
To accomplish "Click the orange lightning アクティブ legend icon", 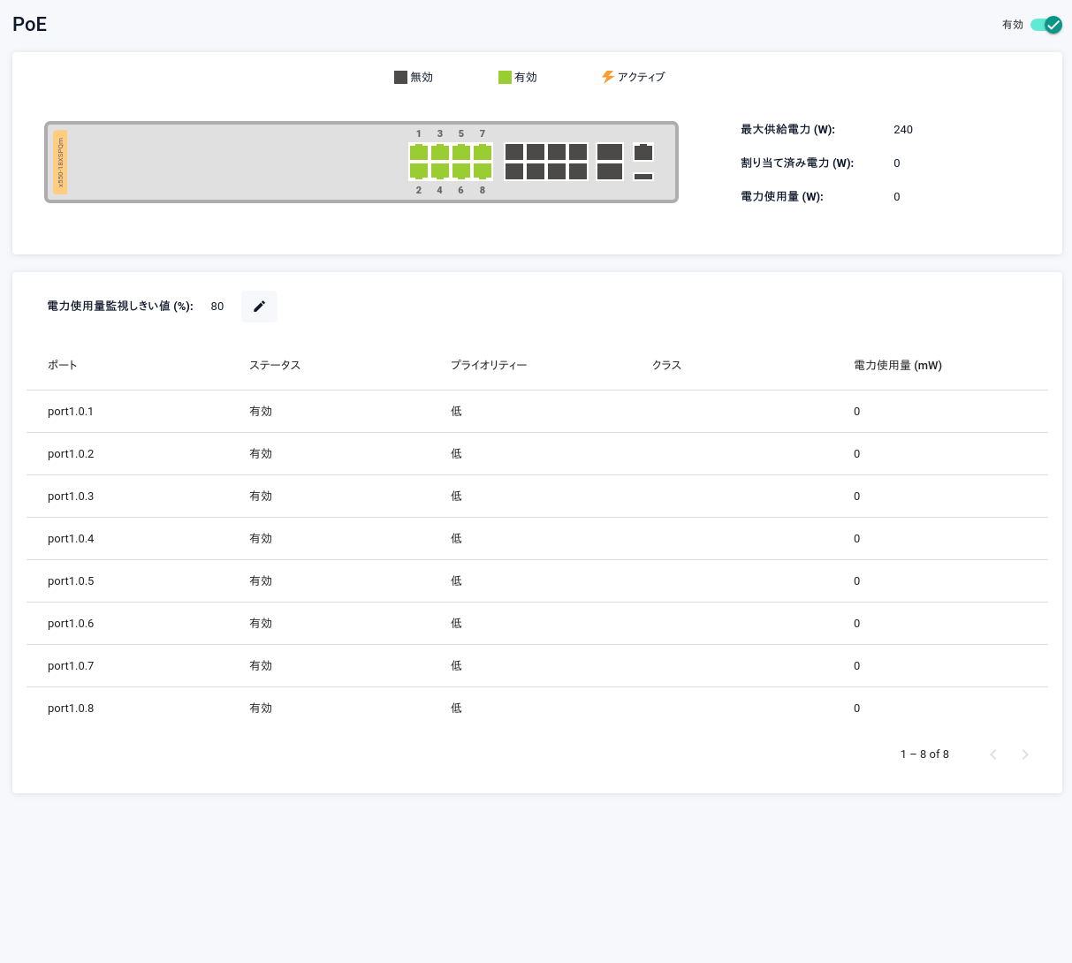I will [608, 77].
